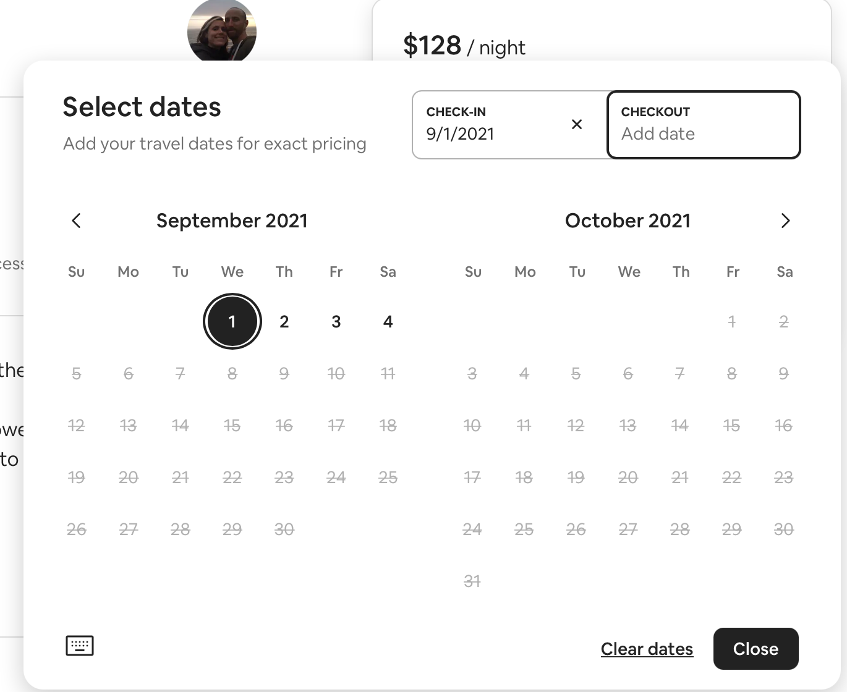Select September 2 as checkout date

point(284,321)
